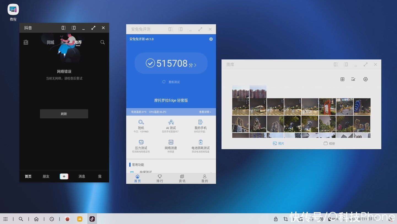The width and height of the screenshot is (397, 224).
Task: Open 查看详情 temperature details link
Action: [205, 112]
